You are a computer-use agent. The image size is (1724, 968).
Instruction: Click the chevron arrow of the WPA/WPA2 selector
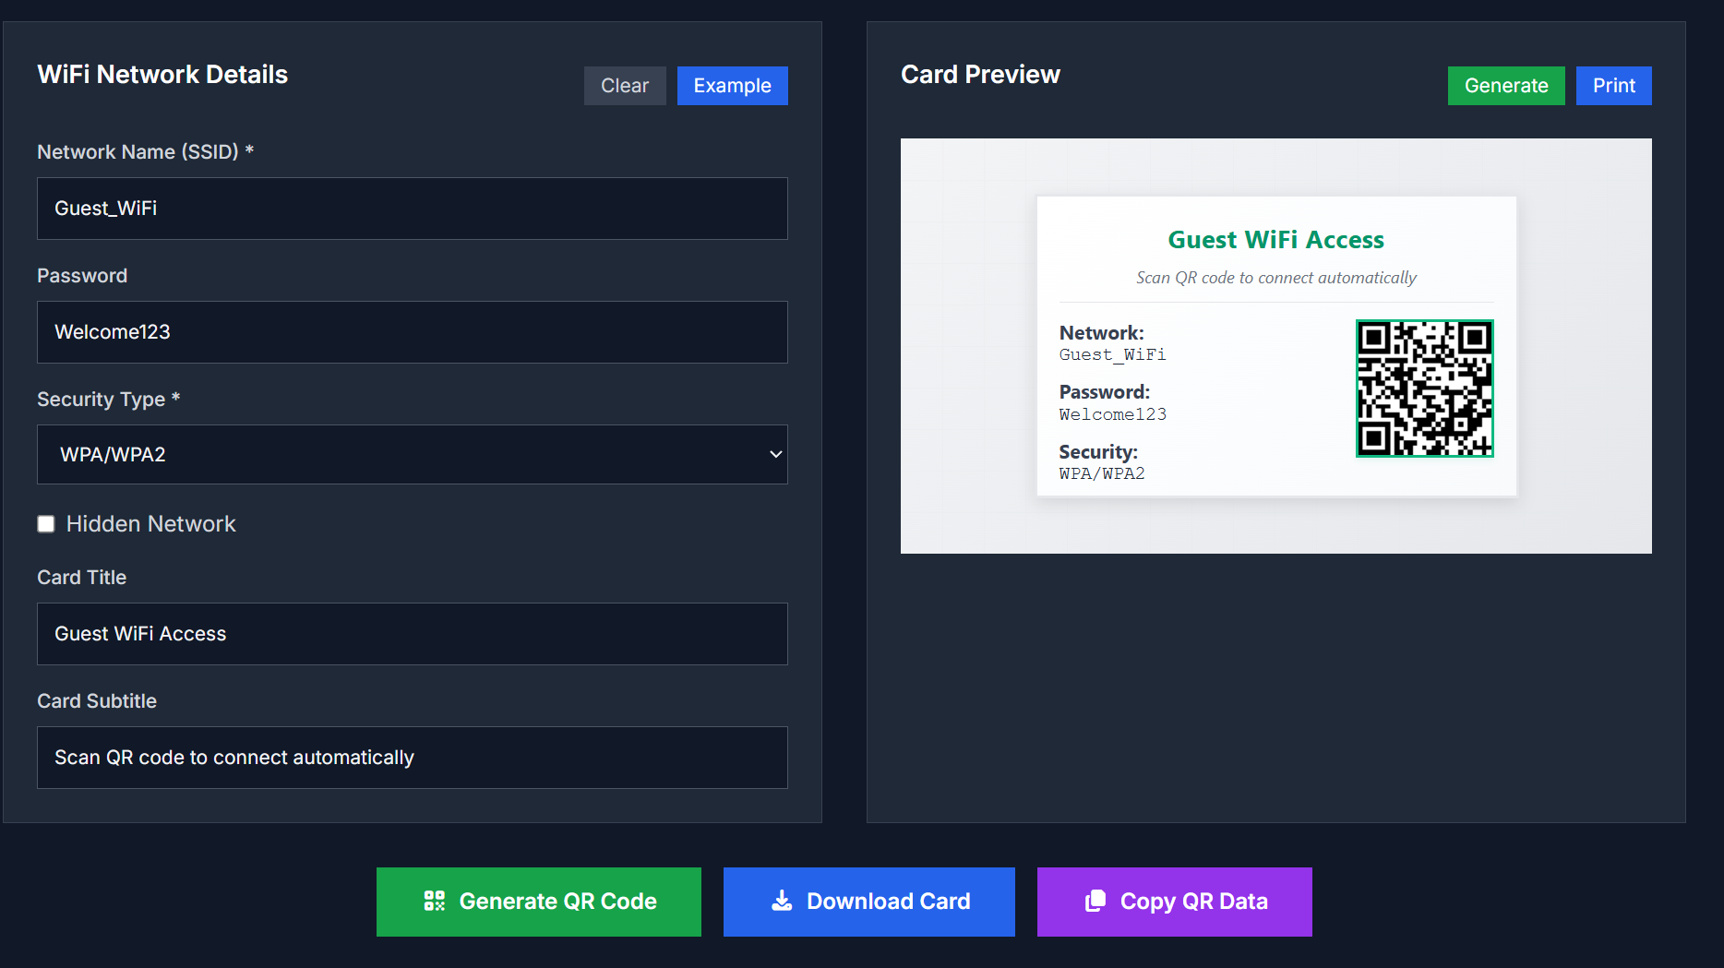[775, 455]
